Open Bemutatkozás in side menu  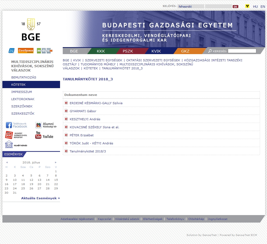(24, 77)
